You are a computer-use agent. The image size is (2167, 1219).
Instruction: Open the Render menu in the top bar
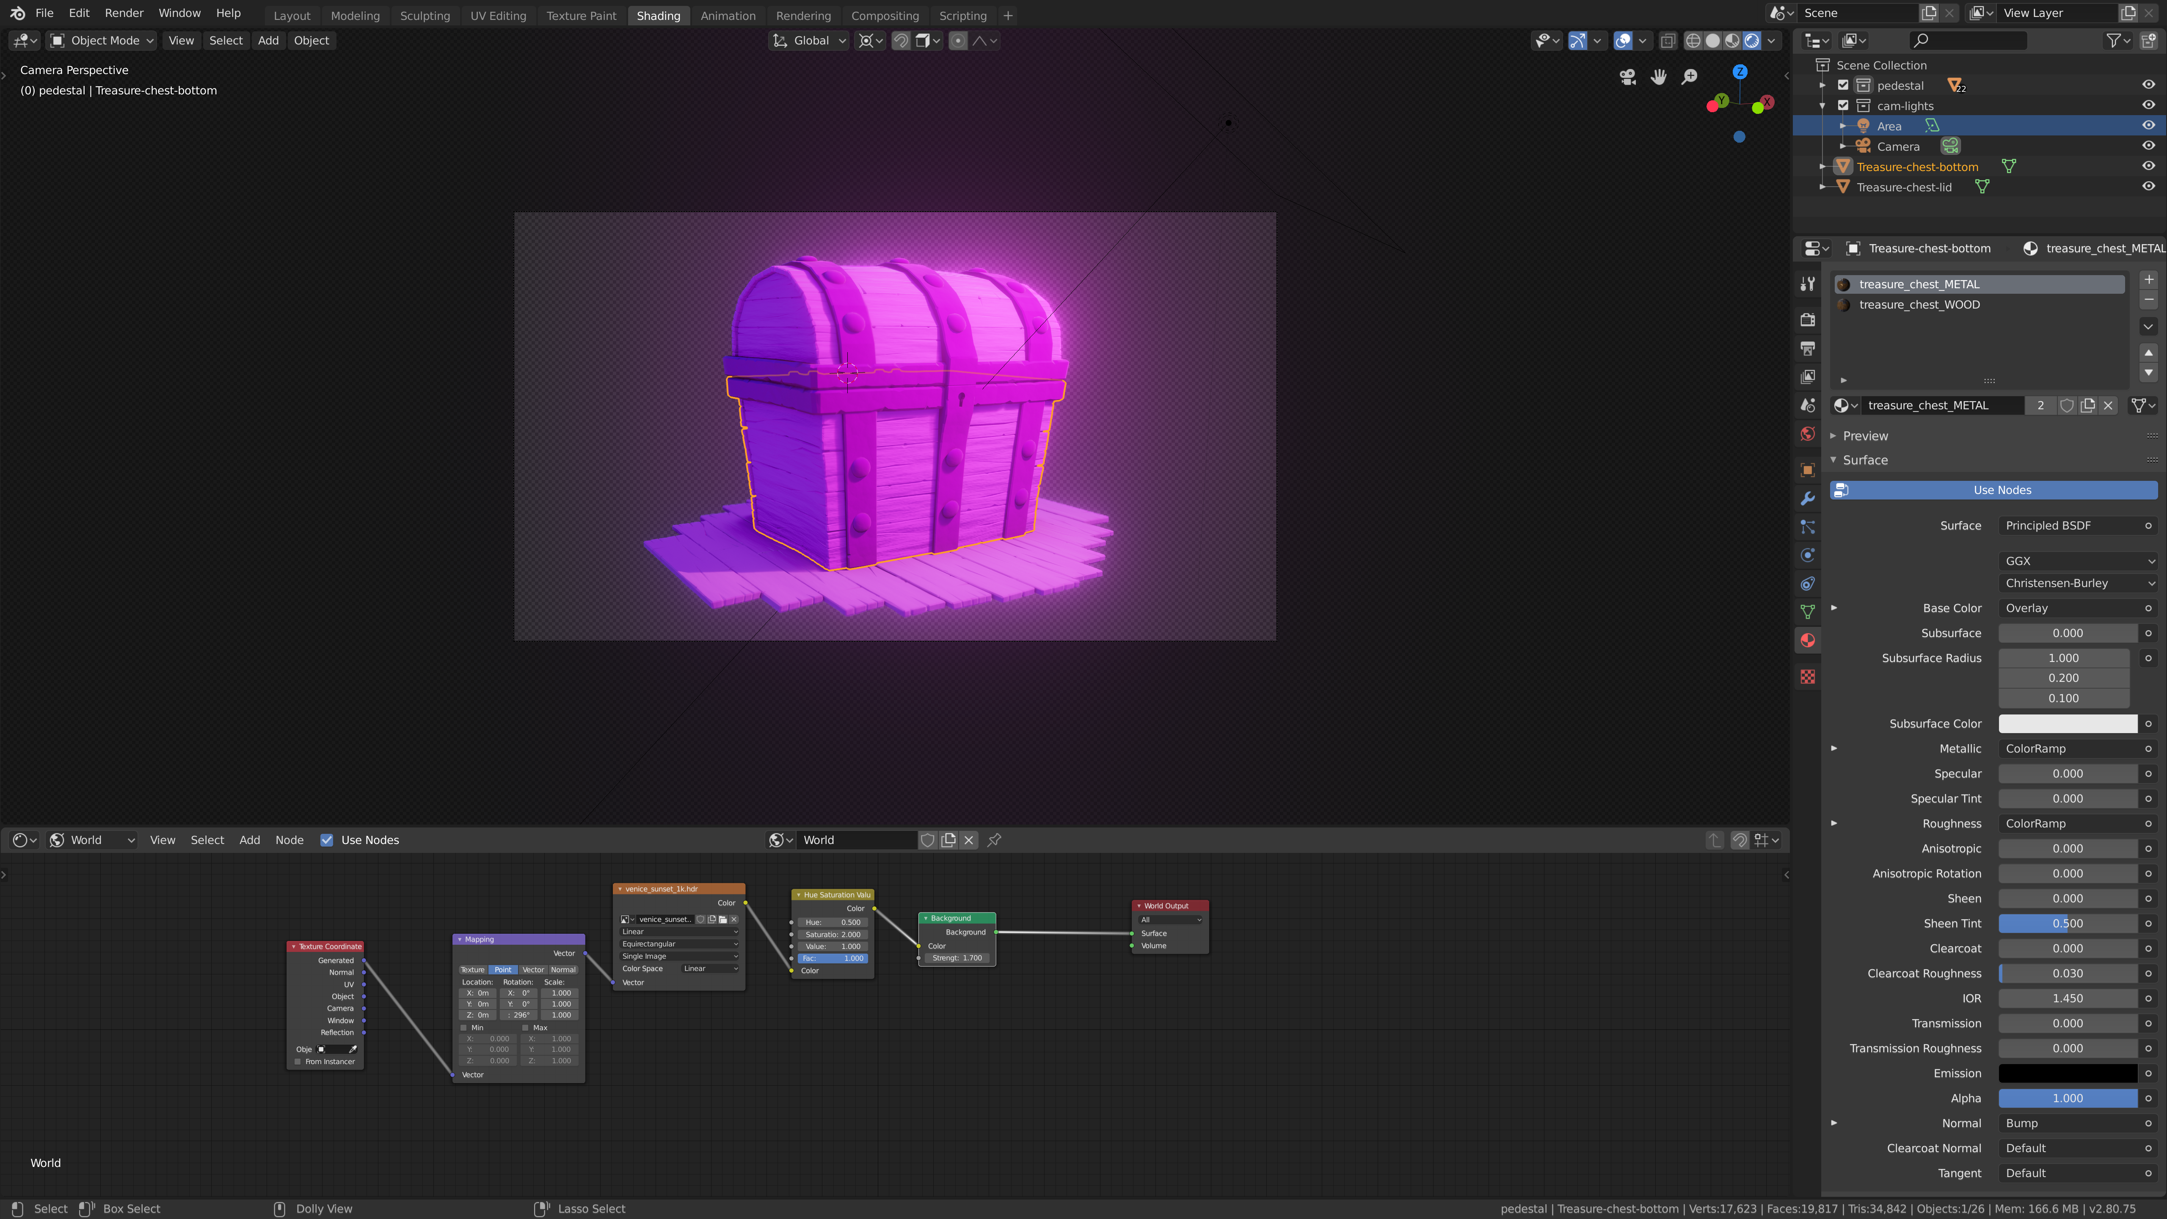tap(124, 13)
